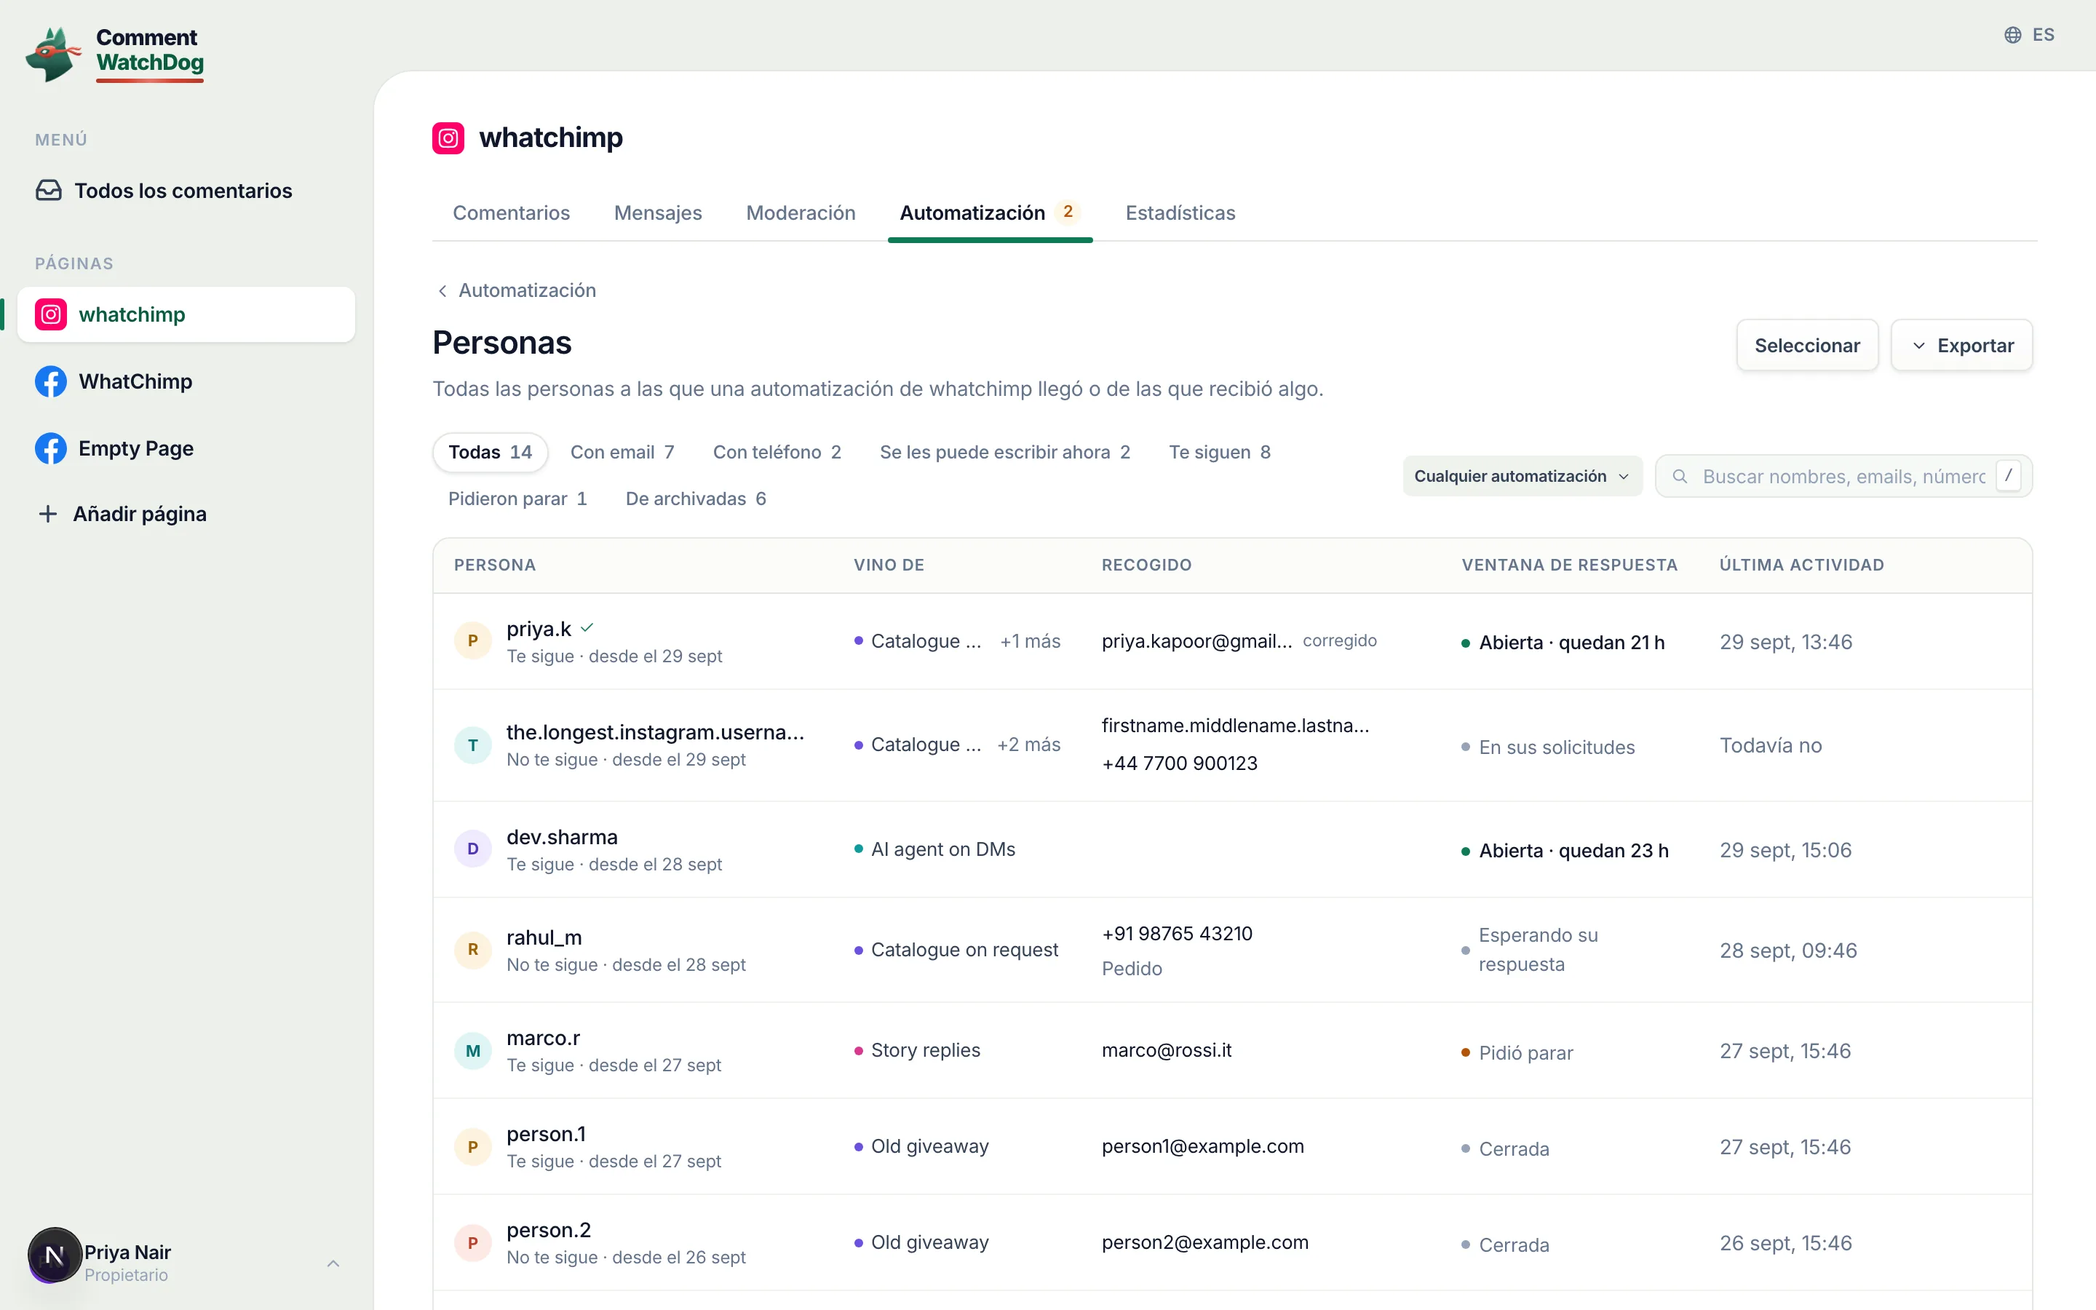
Task: Click the +44 7700 900123 phone number
Action: click(x=1180, y=763)
